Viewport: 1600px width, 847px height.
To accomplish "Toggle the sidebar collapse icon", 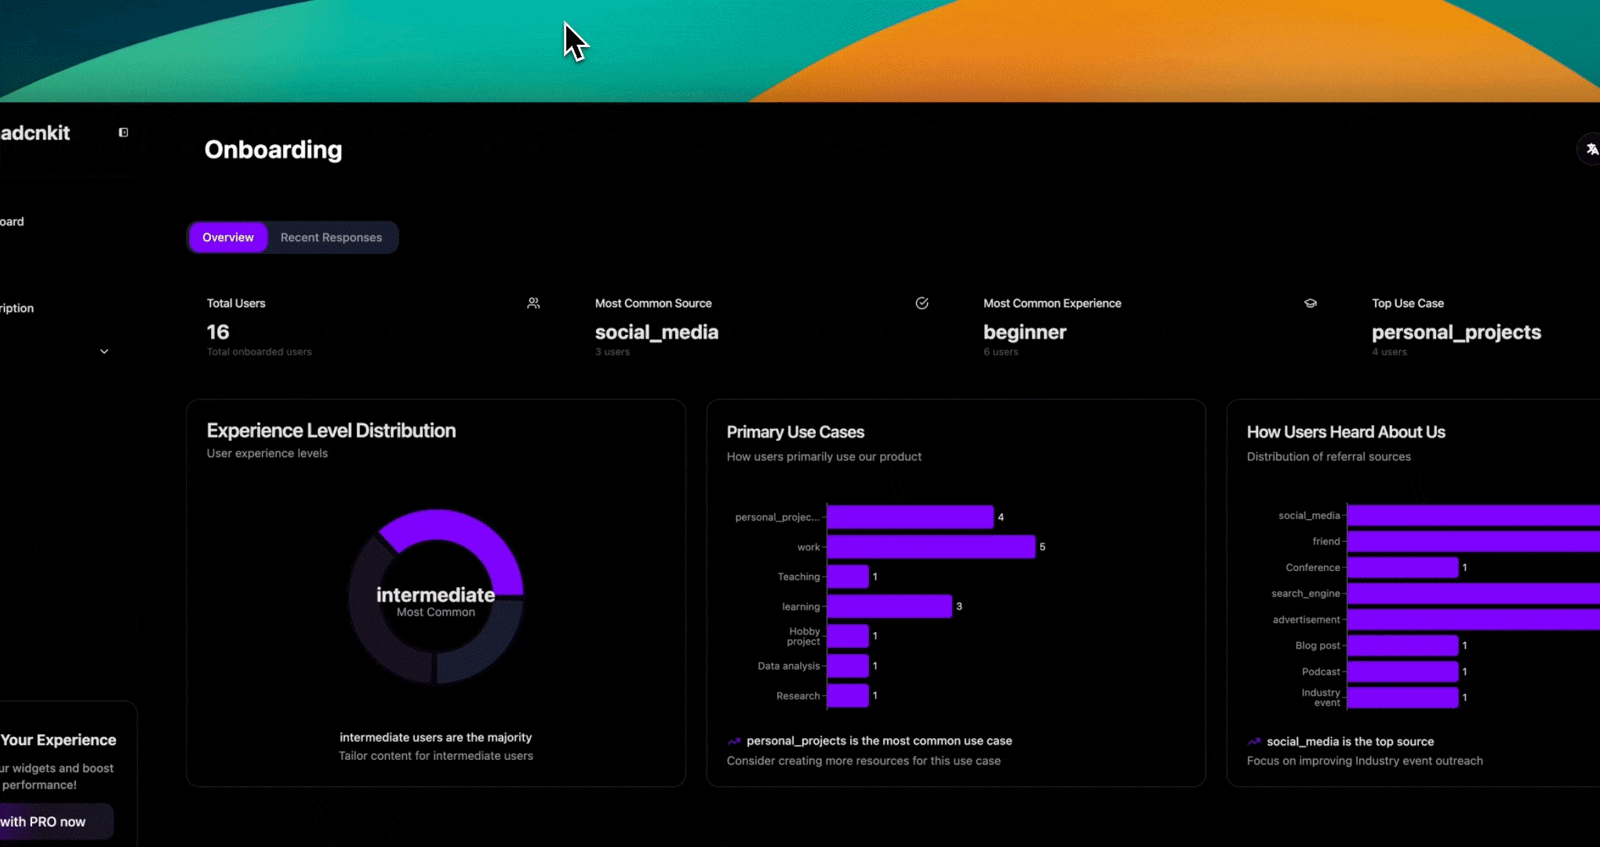I will click(123, 133).
